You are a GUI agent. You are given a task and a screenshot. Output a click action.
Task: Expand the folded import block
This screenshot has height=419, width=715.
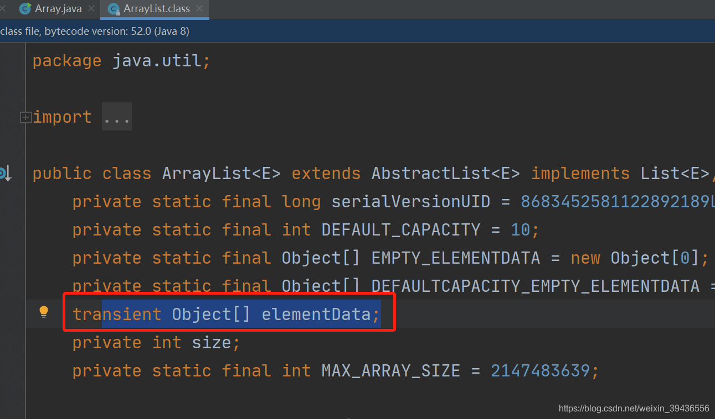point(25,117)
